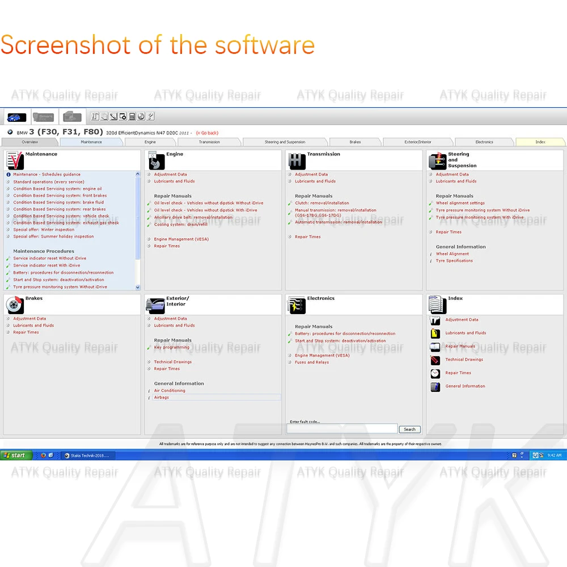The image size is (567, 567).
Task: Open Automatic transmission: removal/installation
Action: [338, 222]
